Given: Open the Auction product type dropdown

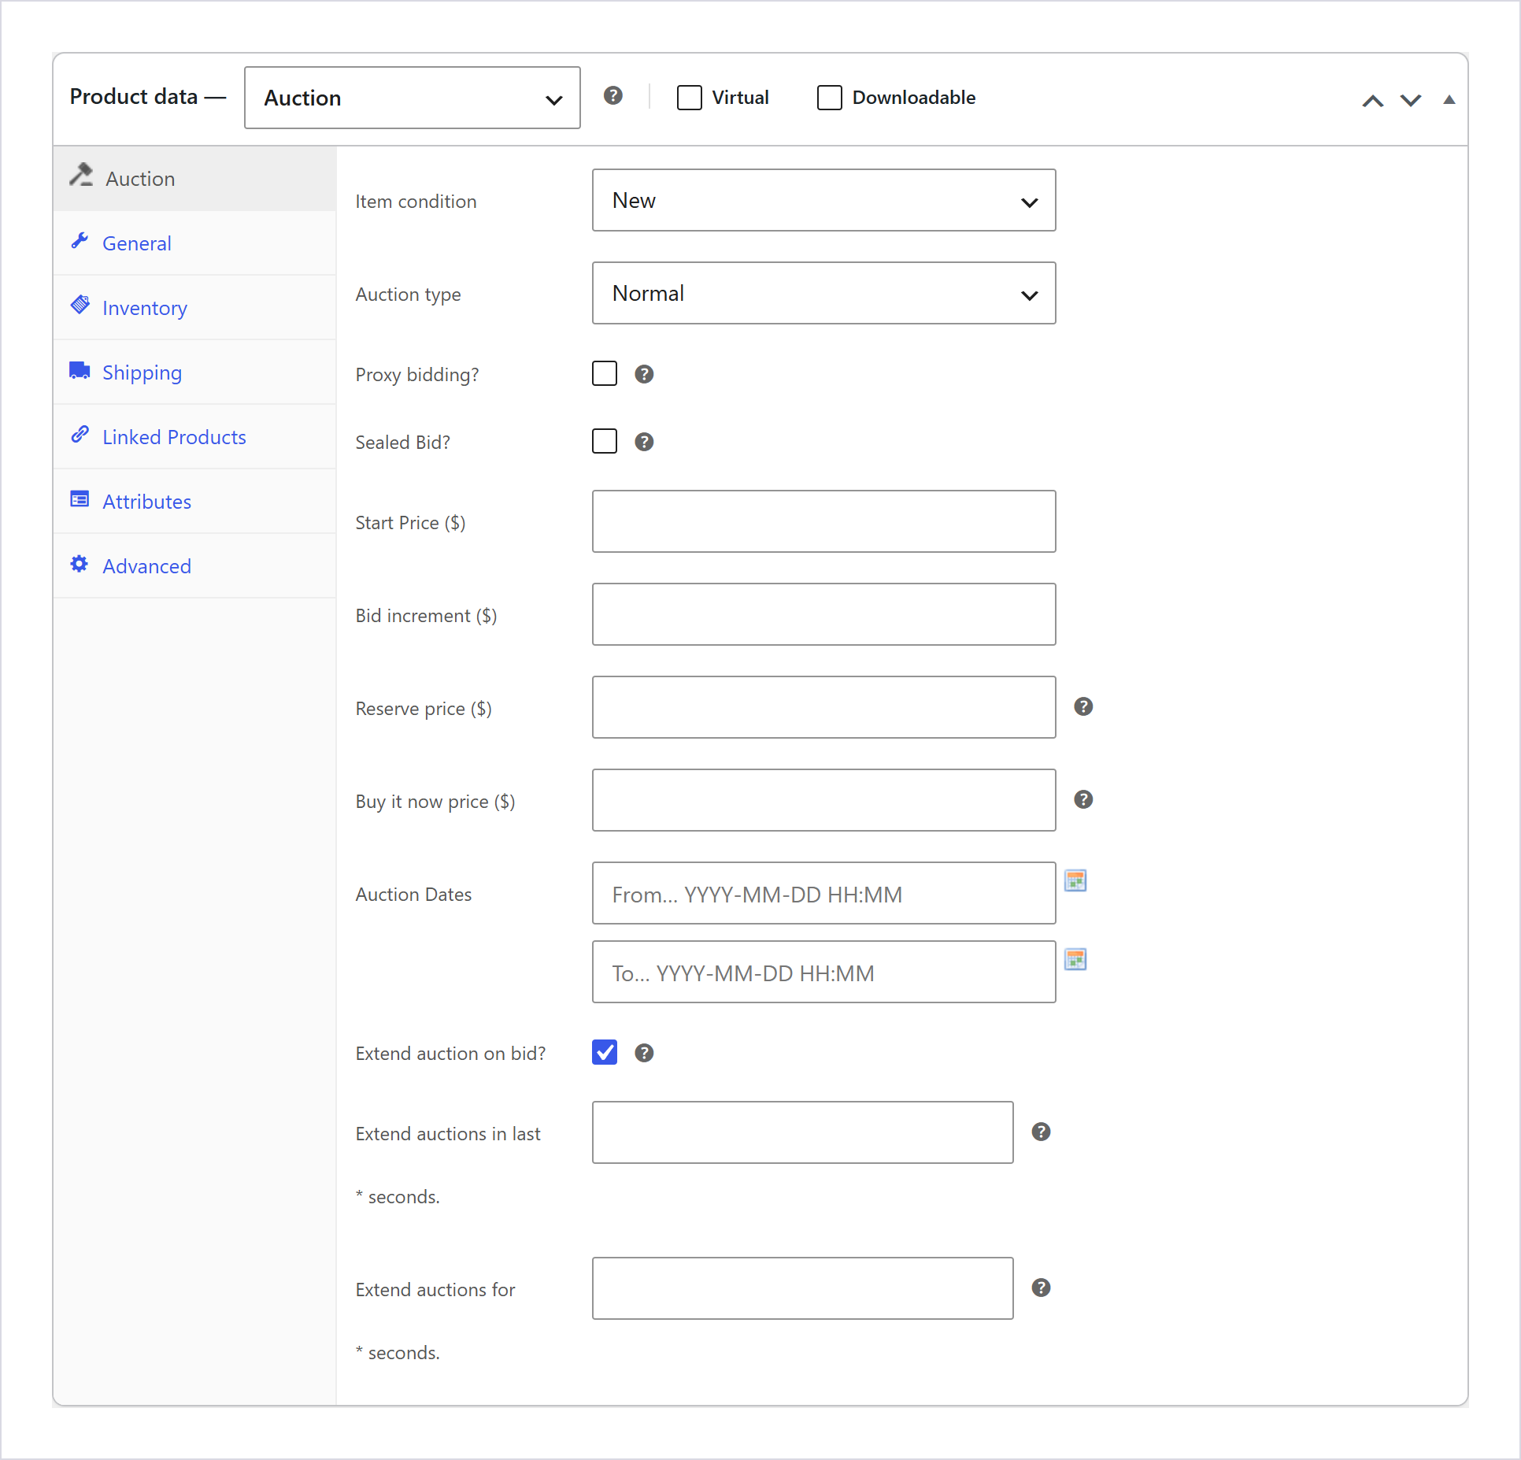Looking at the screenshot, I should (413, 98).
